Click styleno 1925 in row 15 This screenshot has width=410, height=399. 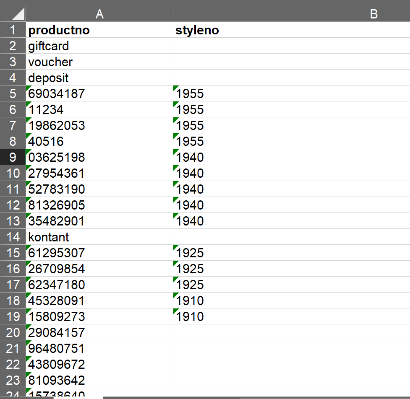tap(292, 253)
